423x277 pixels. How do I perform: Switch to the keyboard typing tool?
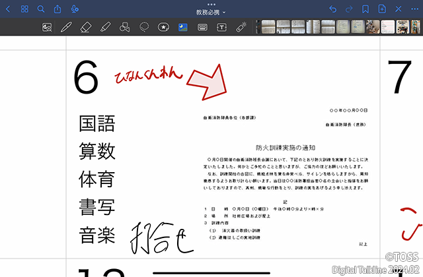click(202, 28)
